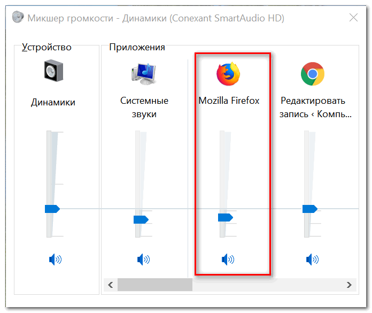Click the left arrow of applications scrollbar
This screenshot has width=372, height=313.
click(111, 285)
